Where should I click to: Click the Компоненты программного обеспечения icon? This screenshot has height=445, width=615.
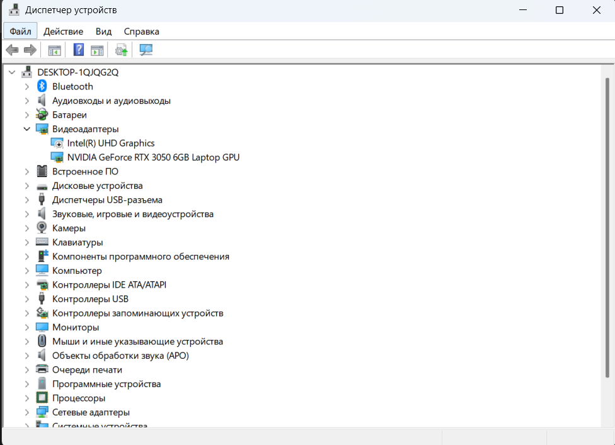tap(42, 256)
